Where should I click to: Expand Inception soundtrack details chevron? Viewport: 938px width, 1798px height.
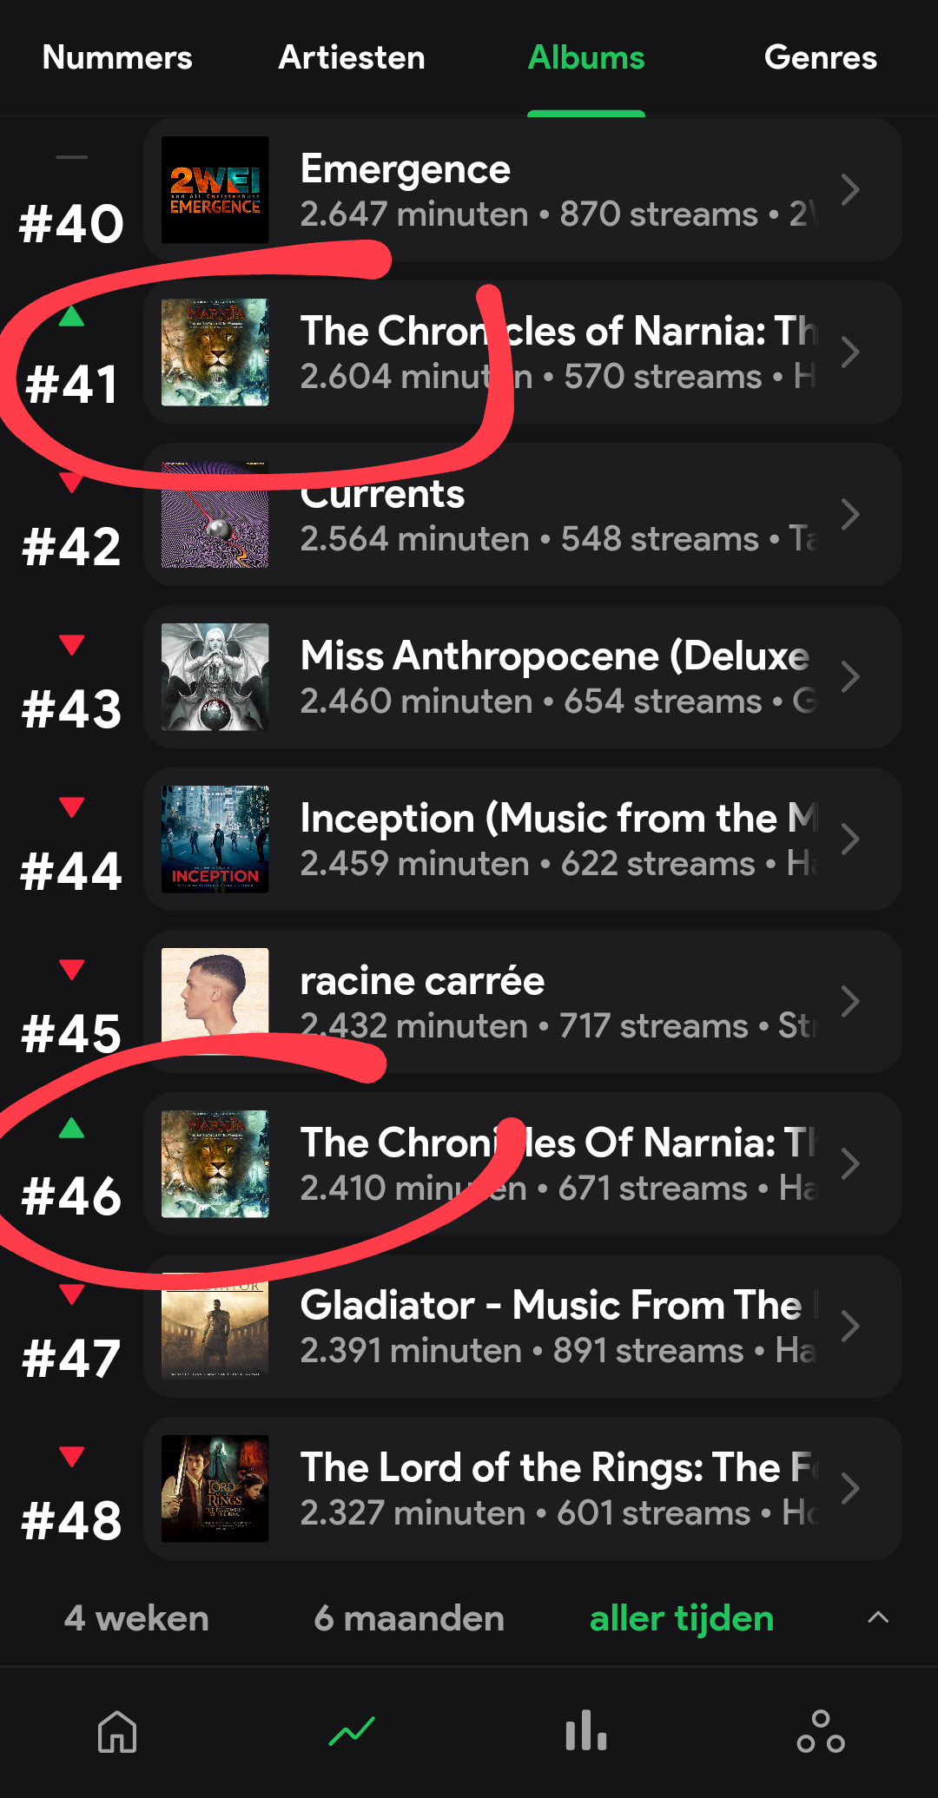coord(850,839)
